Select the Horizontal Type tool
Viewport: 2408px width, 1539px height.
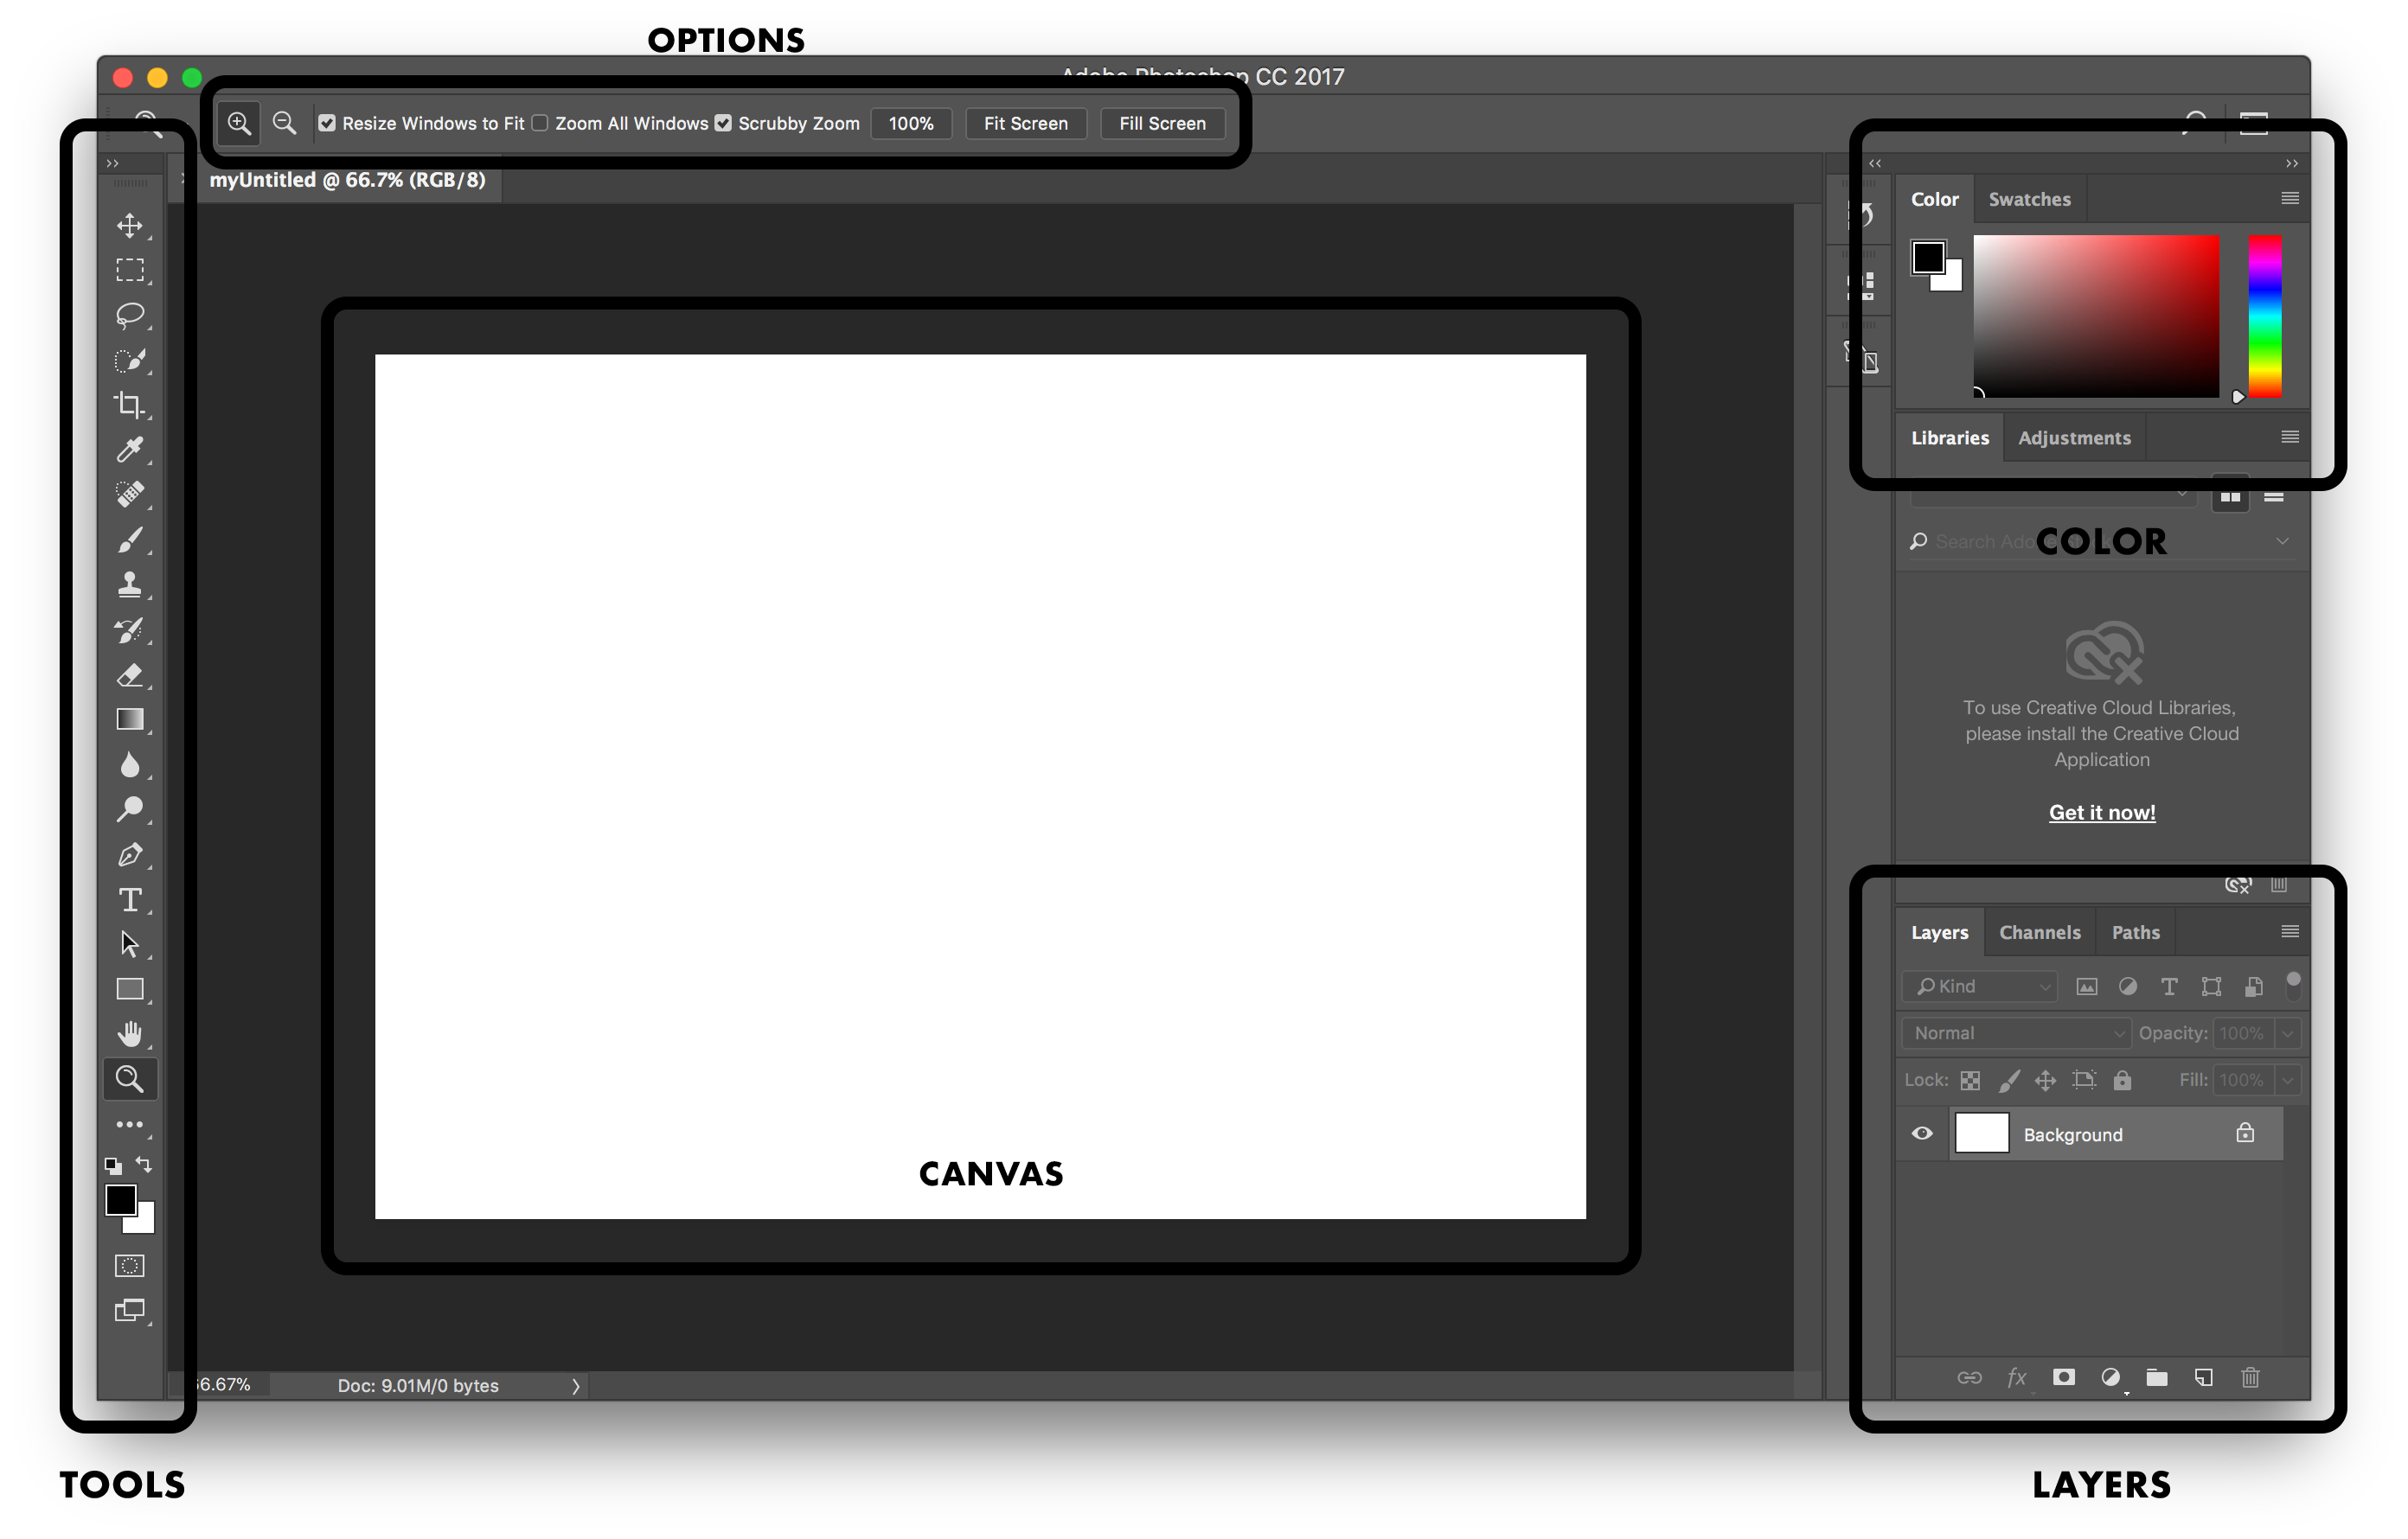tap(130, 899)
